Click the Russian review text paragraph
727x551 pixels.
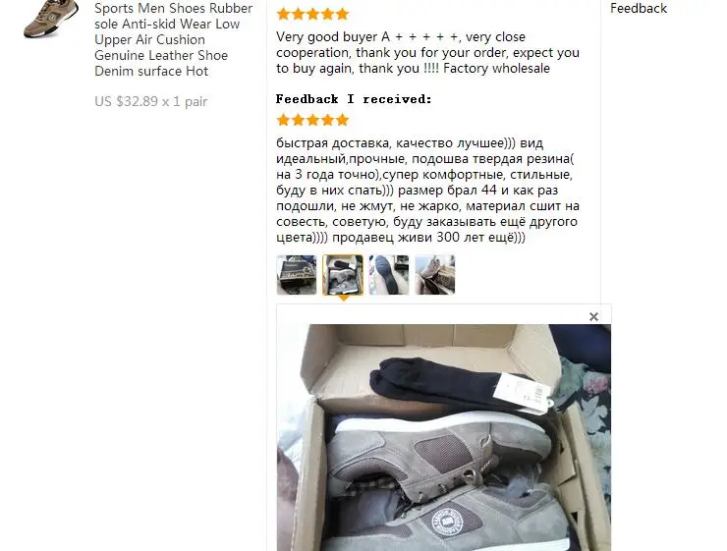point(427,190)
